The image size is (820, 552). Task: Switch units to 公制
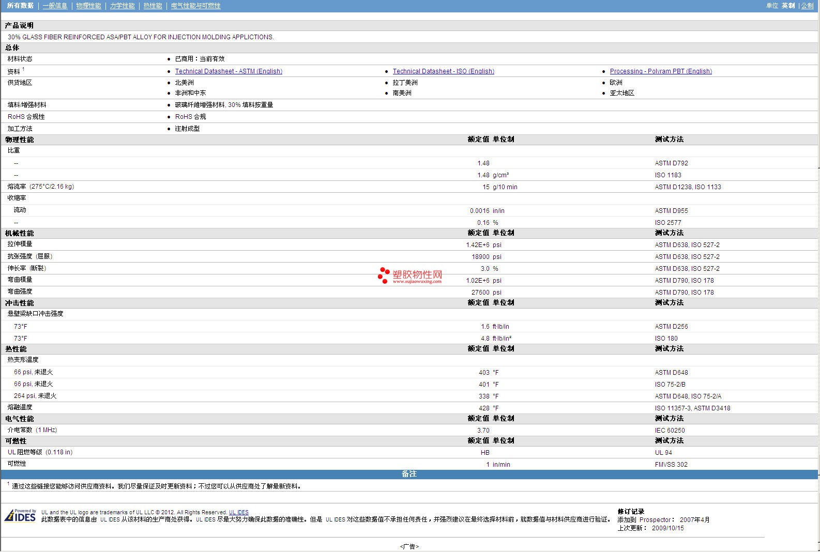click(x=807, y=6)
